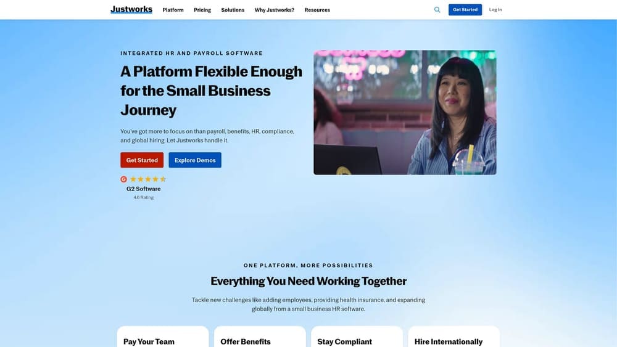This screenshot has width=617, height=347.
Task: Click the Justworks logo
Action: [x=131, y=9]
